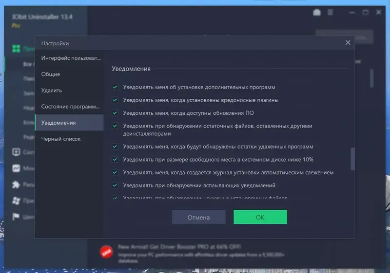Uncheck notify about additional programs installation

point(115,87)
